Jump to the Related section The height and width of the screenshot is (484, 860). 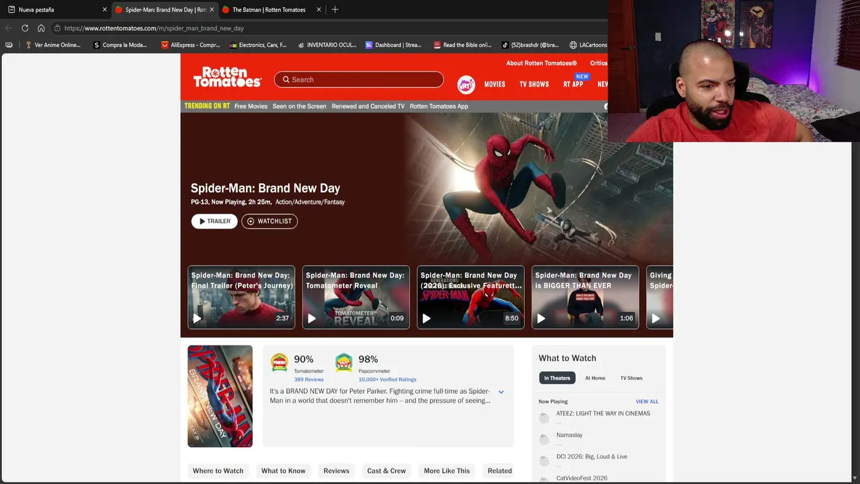(500, 471)
